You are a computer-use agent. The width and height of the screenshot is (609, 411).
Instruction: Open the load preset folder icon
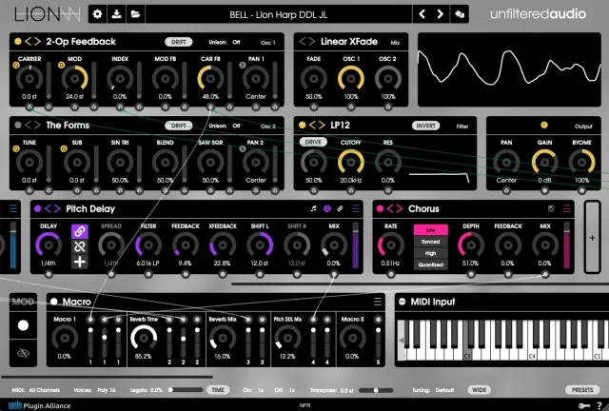point(135,14)
